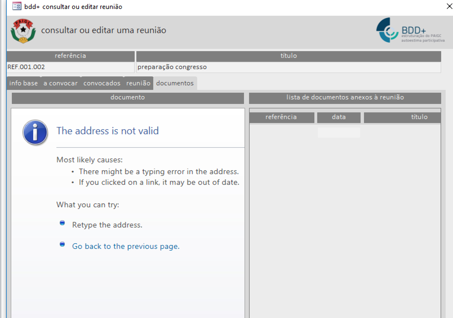The height and width of the screenshot is (318, 453).
Task: Click the text Retype the address
Action: 107,225
